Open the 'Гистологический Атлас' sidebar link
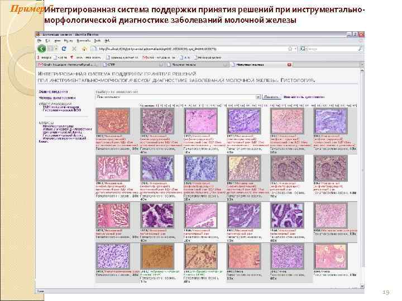402x301 pixels. click(63, 135)
